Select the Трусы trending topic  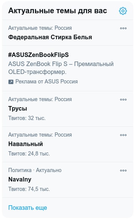tap(18, 109)
